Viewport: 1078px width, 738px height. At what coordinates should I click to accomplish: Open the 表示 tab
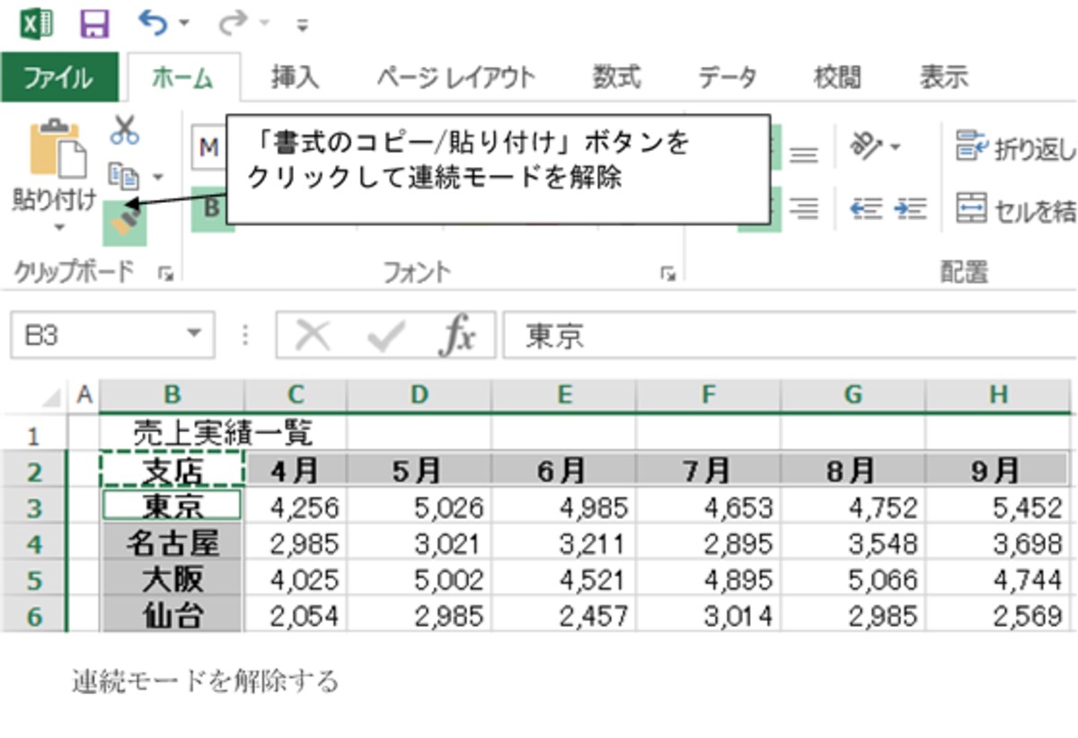[943, 77]
